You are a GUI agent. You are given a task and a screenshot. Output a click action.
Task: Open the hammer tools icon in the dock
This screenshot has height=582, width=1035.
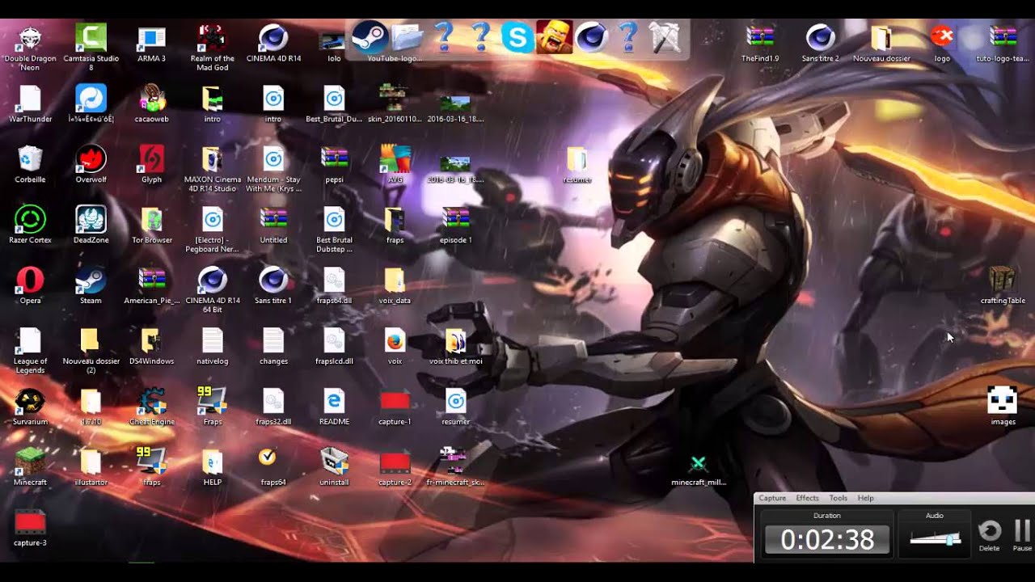click(x=665, y=37)
